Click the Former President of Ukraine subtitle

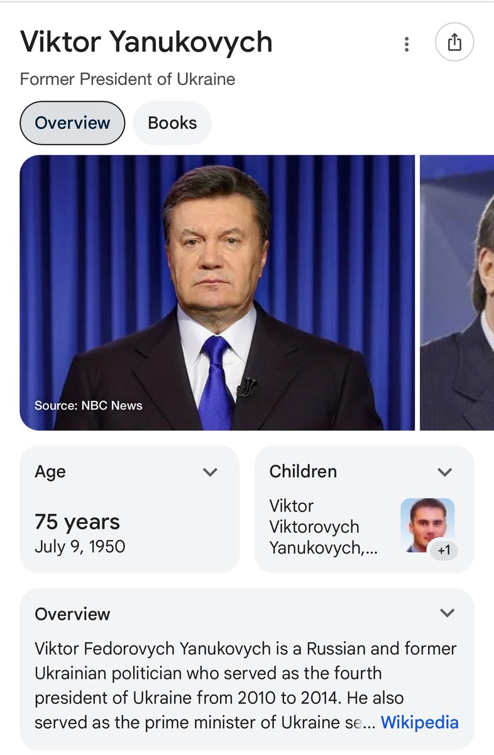pos(128,79)
